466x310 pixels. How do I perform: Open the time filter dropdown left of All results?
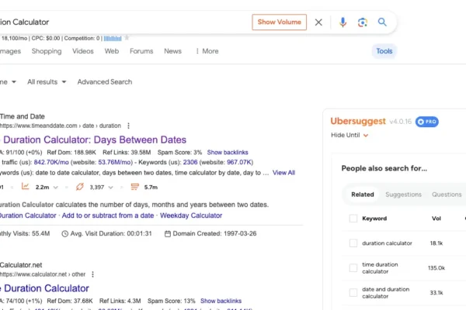click(x=8, y=82)
